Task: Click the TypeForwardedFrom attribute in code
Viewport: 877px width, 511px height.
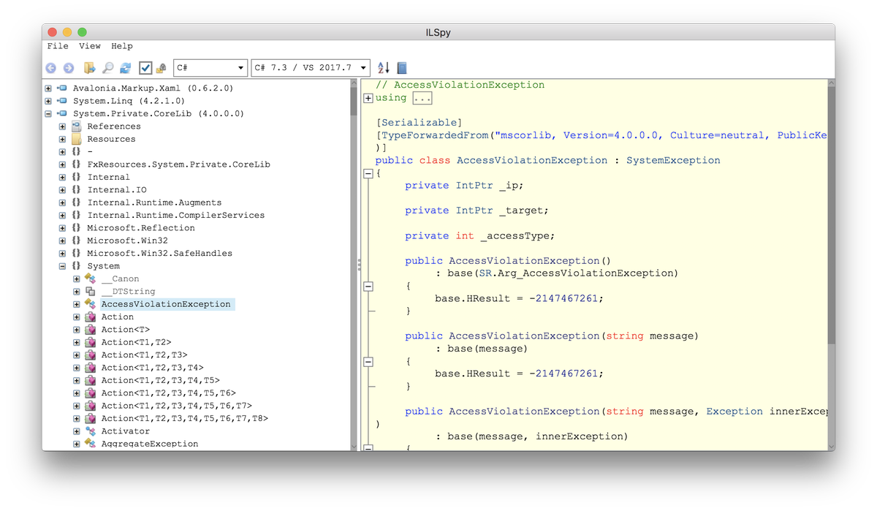Action: click(x=432, y=135)
